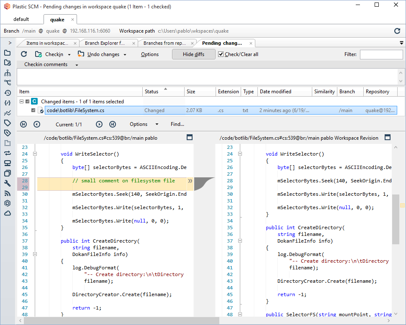Screen dimensions: 406x325
Task: Click the diff vertical scrollbar thumb
Action: click(396, 219)
